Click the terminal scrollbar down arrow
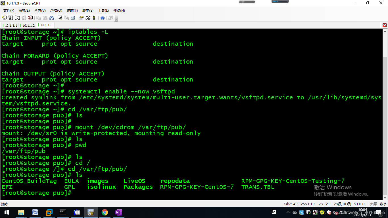388x218 pixels. pos(385,198)
